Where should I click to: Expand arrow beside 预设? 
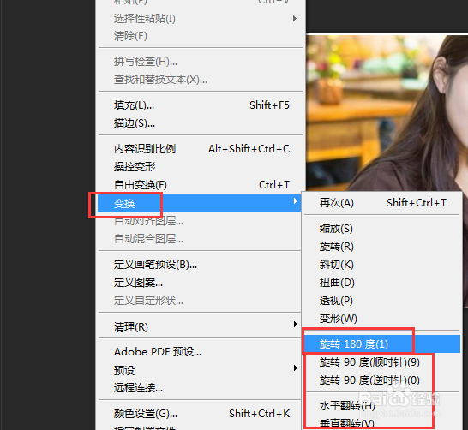[295, 367]
